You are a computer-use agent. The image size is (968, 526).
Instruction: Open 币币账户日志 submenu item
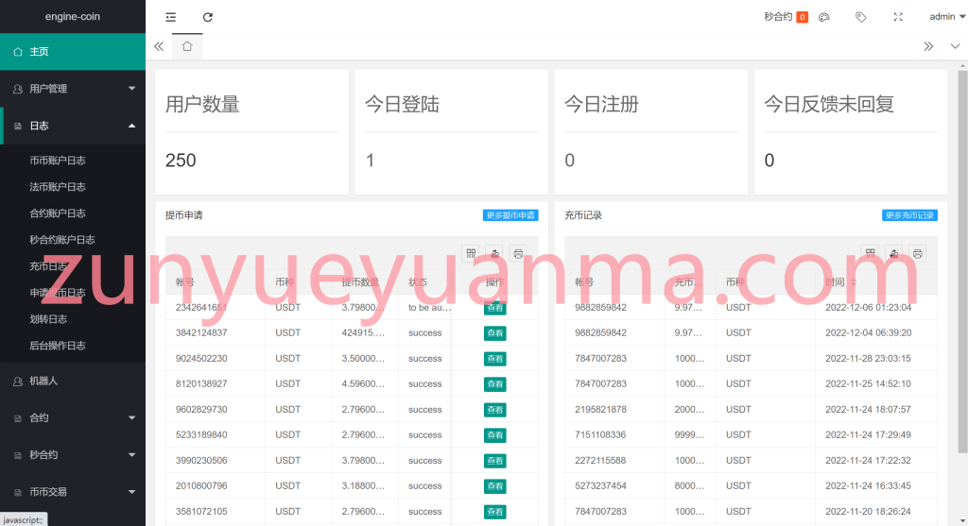(x=58, y=161)
